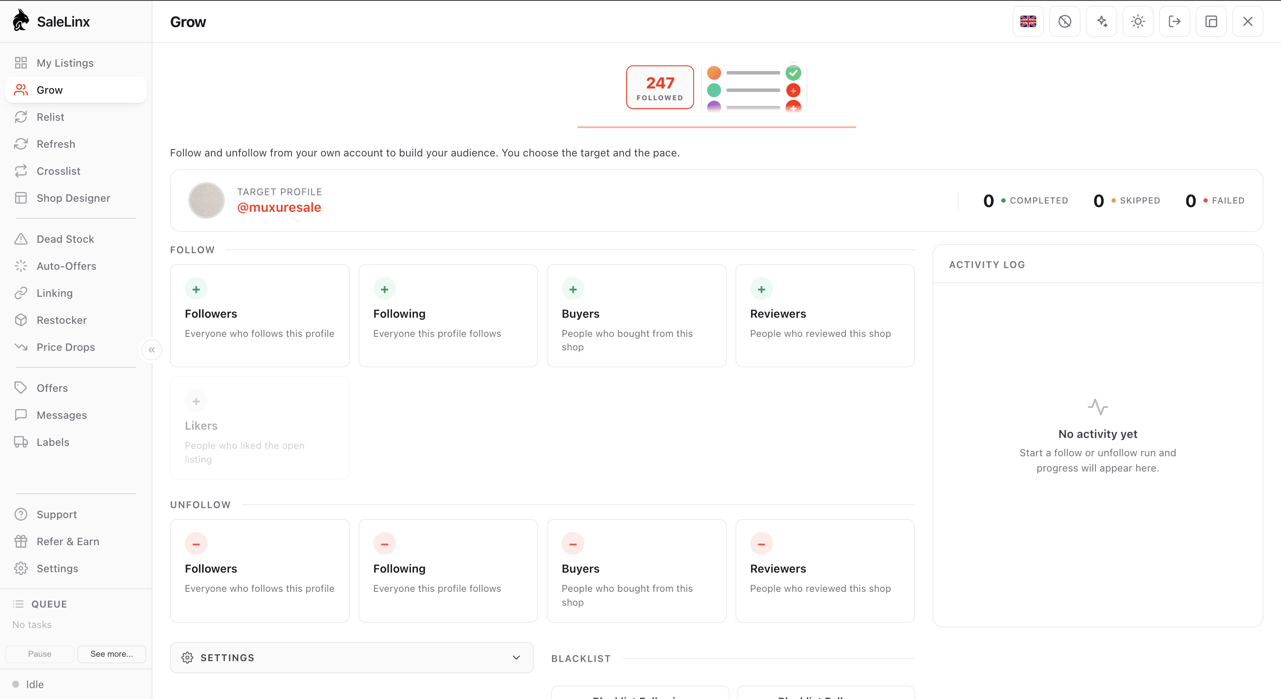Click the panel layout icon
This screenshot has width=1281, height=699.
(x=1211, y=21)
